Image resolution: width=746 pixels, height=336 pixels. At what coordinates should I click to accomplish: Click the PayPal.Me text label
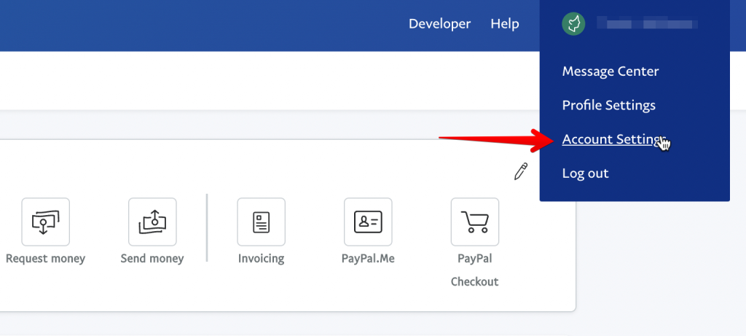coord(368,259)
